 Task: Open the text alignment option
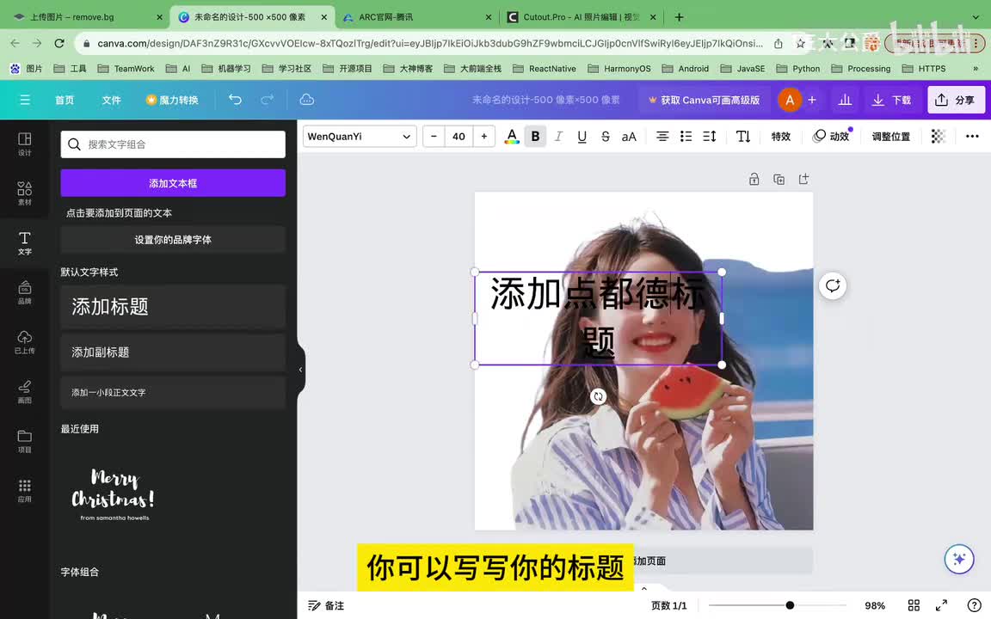662,137
